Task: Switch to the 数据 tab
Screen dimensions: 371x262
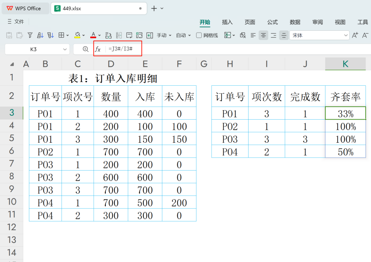Action: [x=295, y=22]
